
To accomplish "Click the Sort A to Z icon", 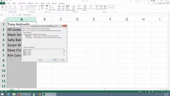I will click(x=40, y=6).
